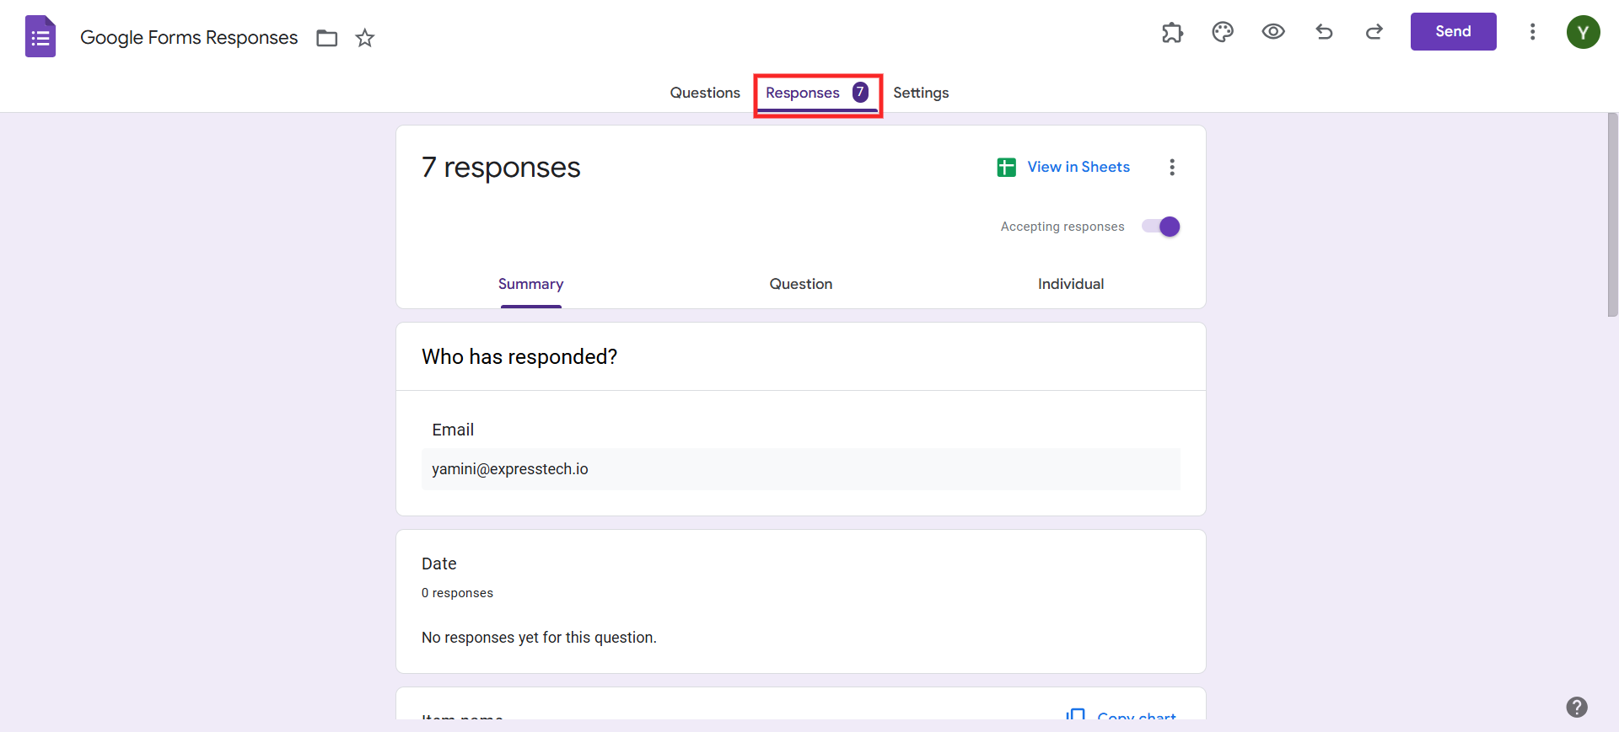Click the redo arrow icon

(x=1374, y=32)
